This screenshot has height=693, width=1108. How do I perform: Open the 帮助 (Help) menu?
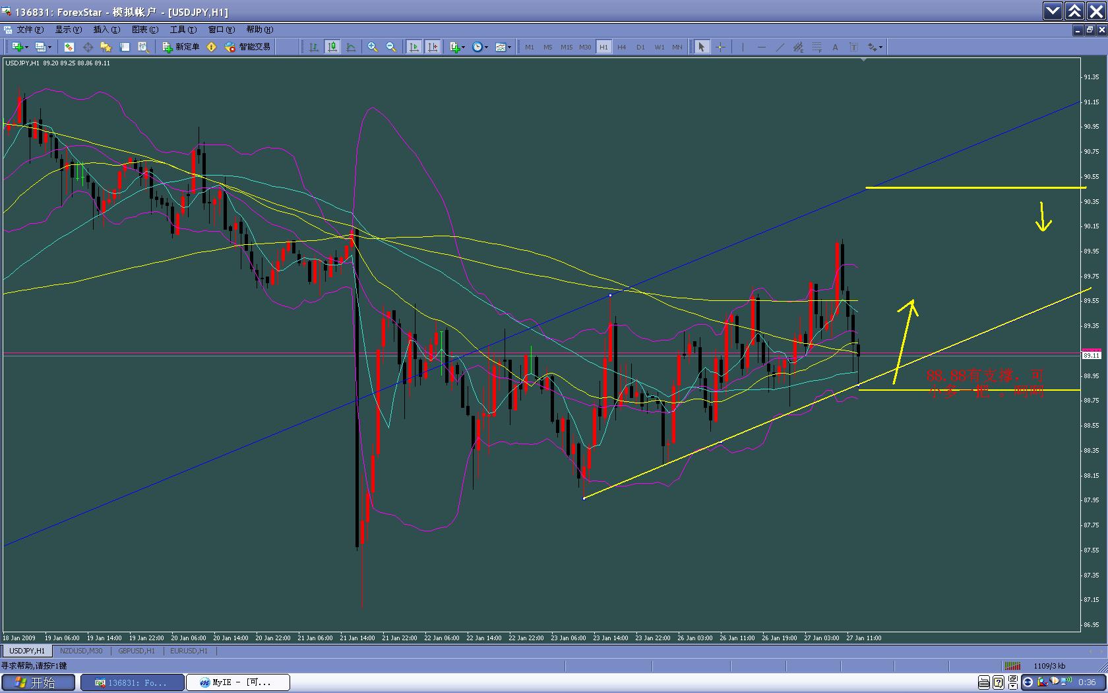pos(259,30)
